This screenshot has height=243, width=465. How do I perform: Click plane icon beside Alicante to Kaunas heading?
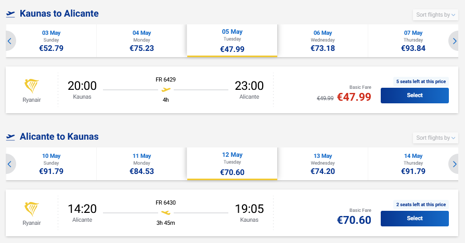coord(10,137)
